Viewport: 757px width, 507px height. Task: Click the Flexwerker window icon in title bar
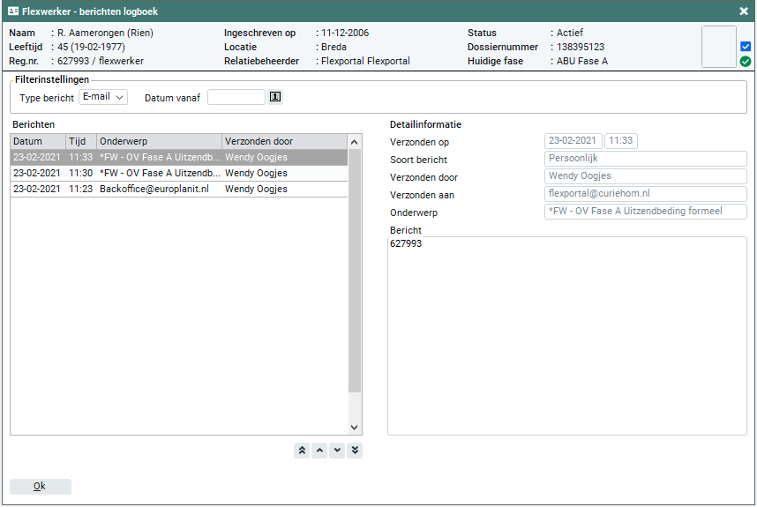coord(12,11)
